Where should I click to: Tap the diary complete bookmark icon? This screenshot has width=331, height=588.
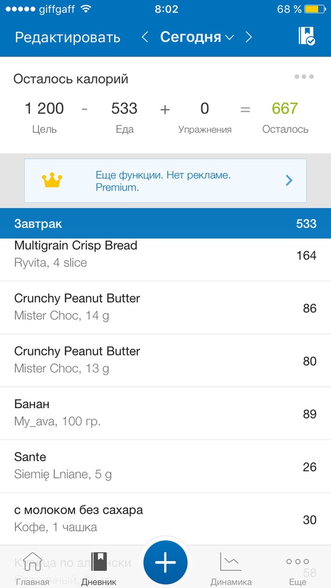click(x=307, y=36)
